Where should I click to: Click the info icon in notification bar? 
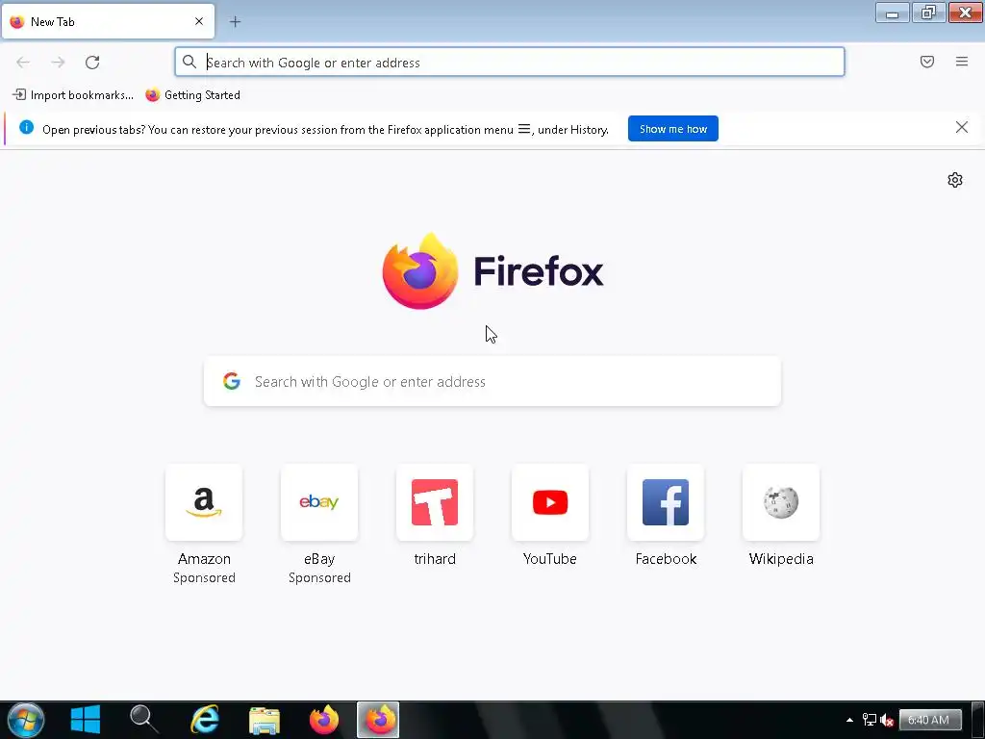pos(26,128)
